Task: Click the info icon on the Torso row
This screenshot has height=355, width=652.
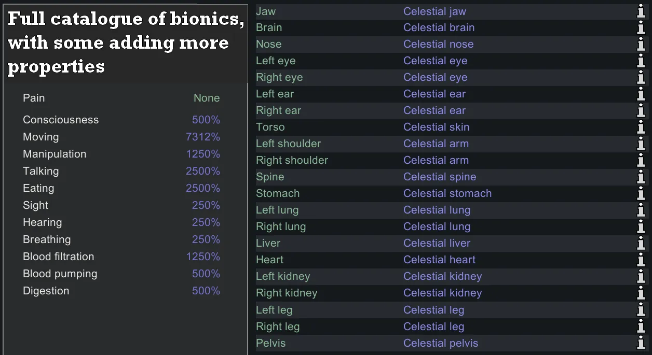Action: [641, 127]
